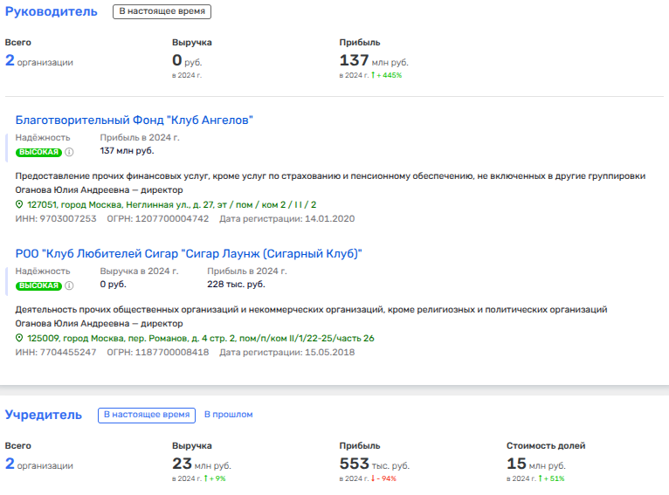Switch to "В прошлом" tab in Учредитель
Image resolution: width=669 pixels, height=495 pixels.
tap(228, 415)
